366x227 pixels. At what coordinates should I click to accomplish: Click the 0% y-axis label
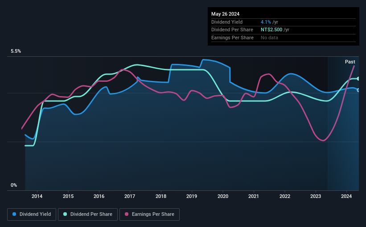click(x=14, y=185)
